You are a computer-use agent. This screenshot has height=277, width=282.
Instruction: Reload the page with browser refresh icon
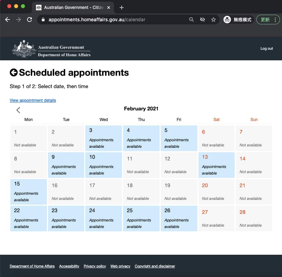[x=29, y=20]
